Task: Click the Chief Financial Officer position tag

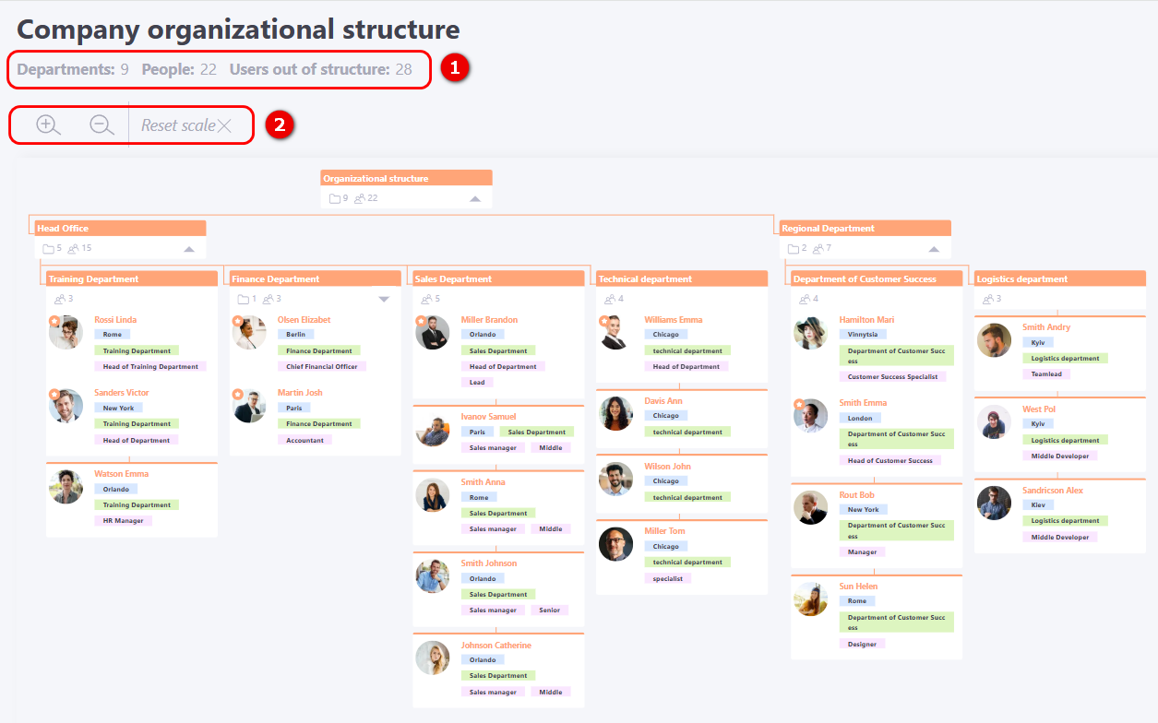Action: (x=321, y=367)
